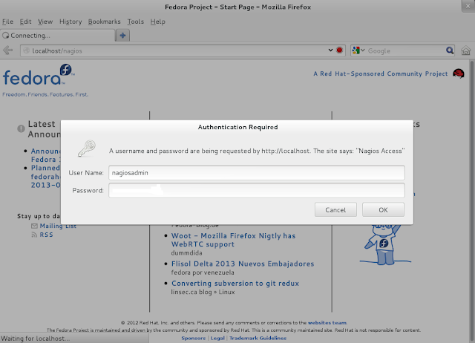Open the Google search engine selector

[x=358, y=50]
